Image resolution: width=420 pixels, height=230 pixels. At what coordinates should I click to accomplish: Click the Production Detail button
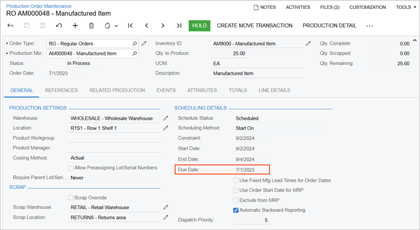[329, 26]
